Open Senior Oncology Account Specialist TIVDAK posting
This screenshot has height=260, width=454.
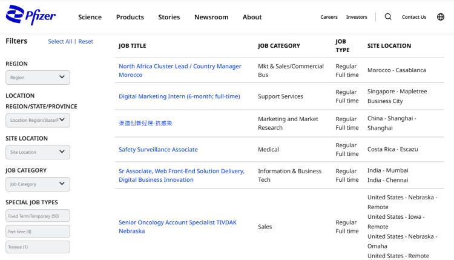177,227
